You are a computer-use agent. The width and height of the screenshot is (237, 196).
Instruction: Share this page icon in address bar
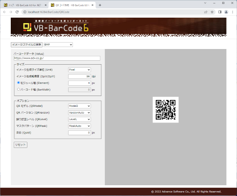coord(206,12)
